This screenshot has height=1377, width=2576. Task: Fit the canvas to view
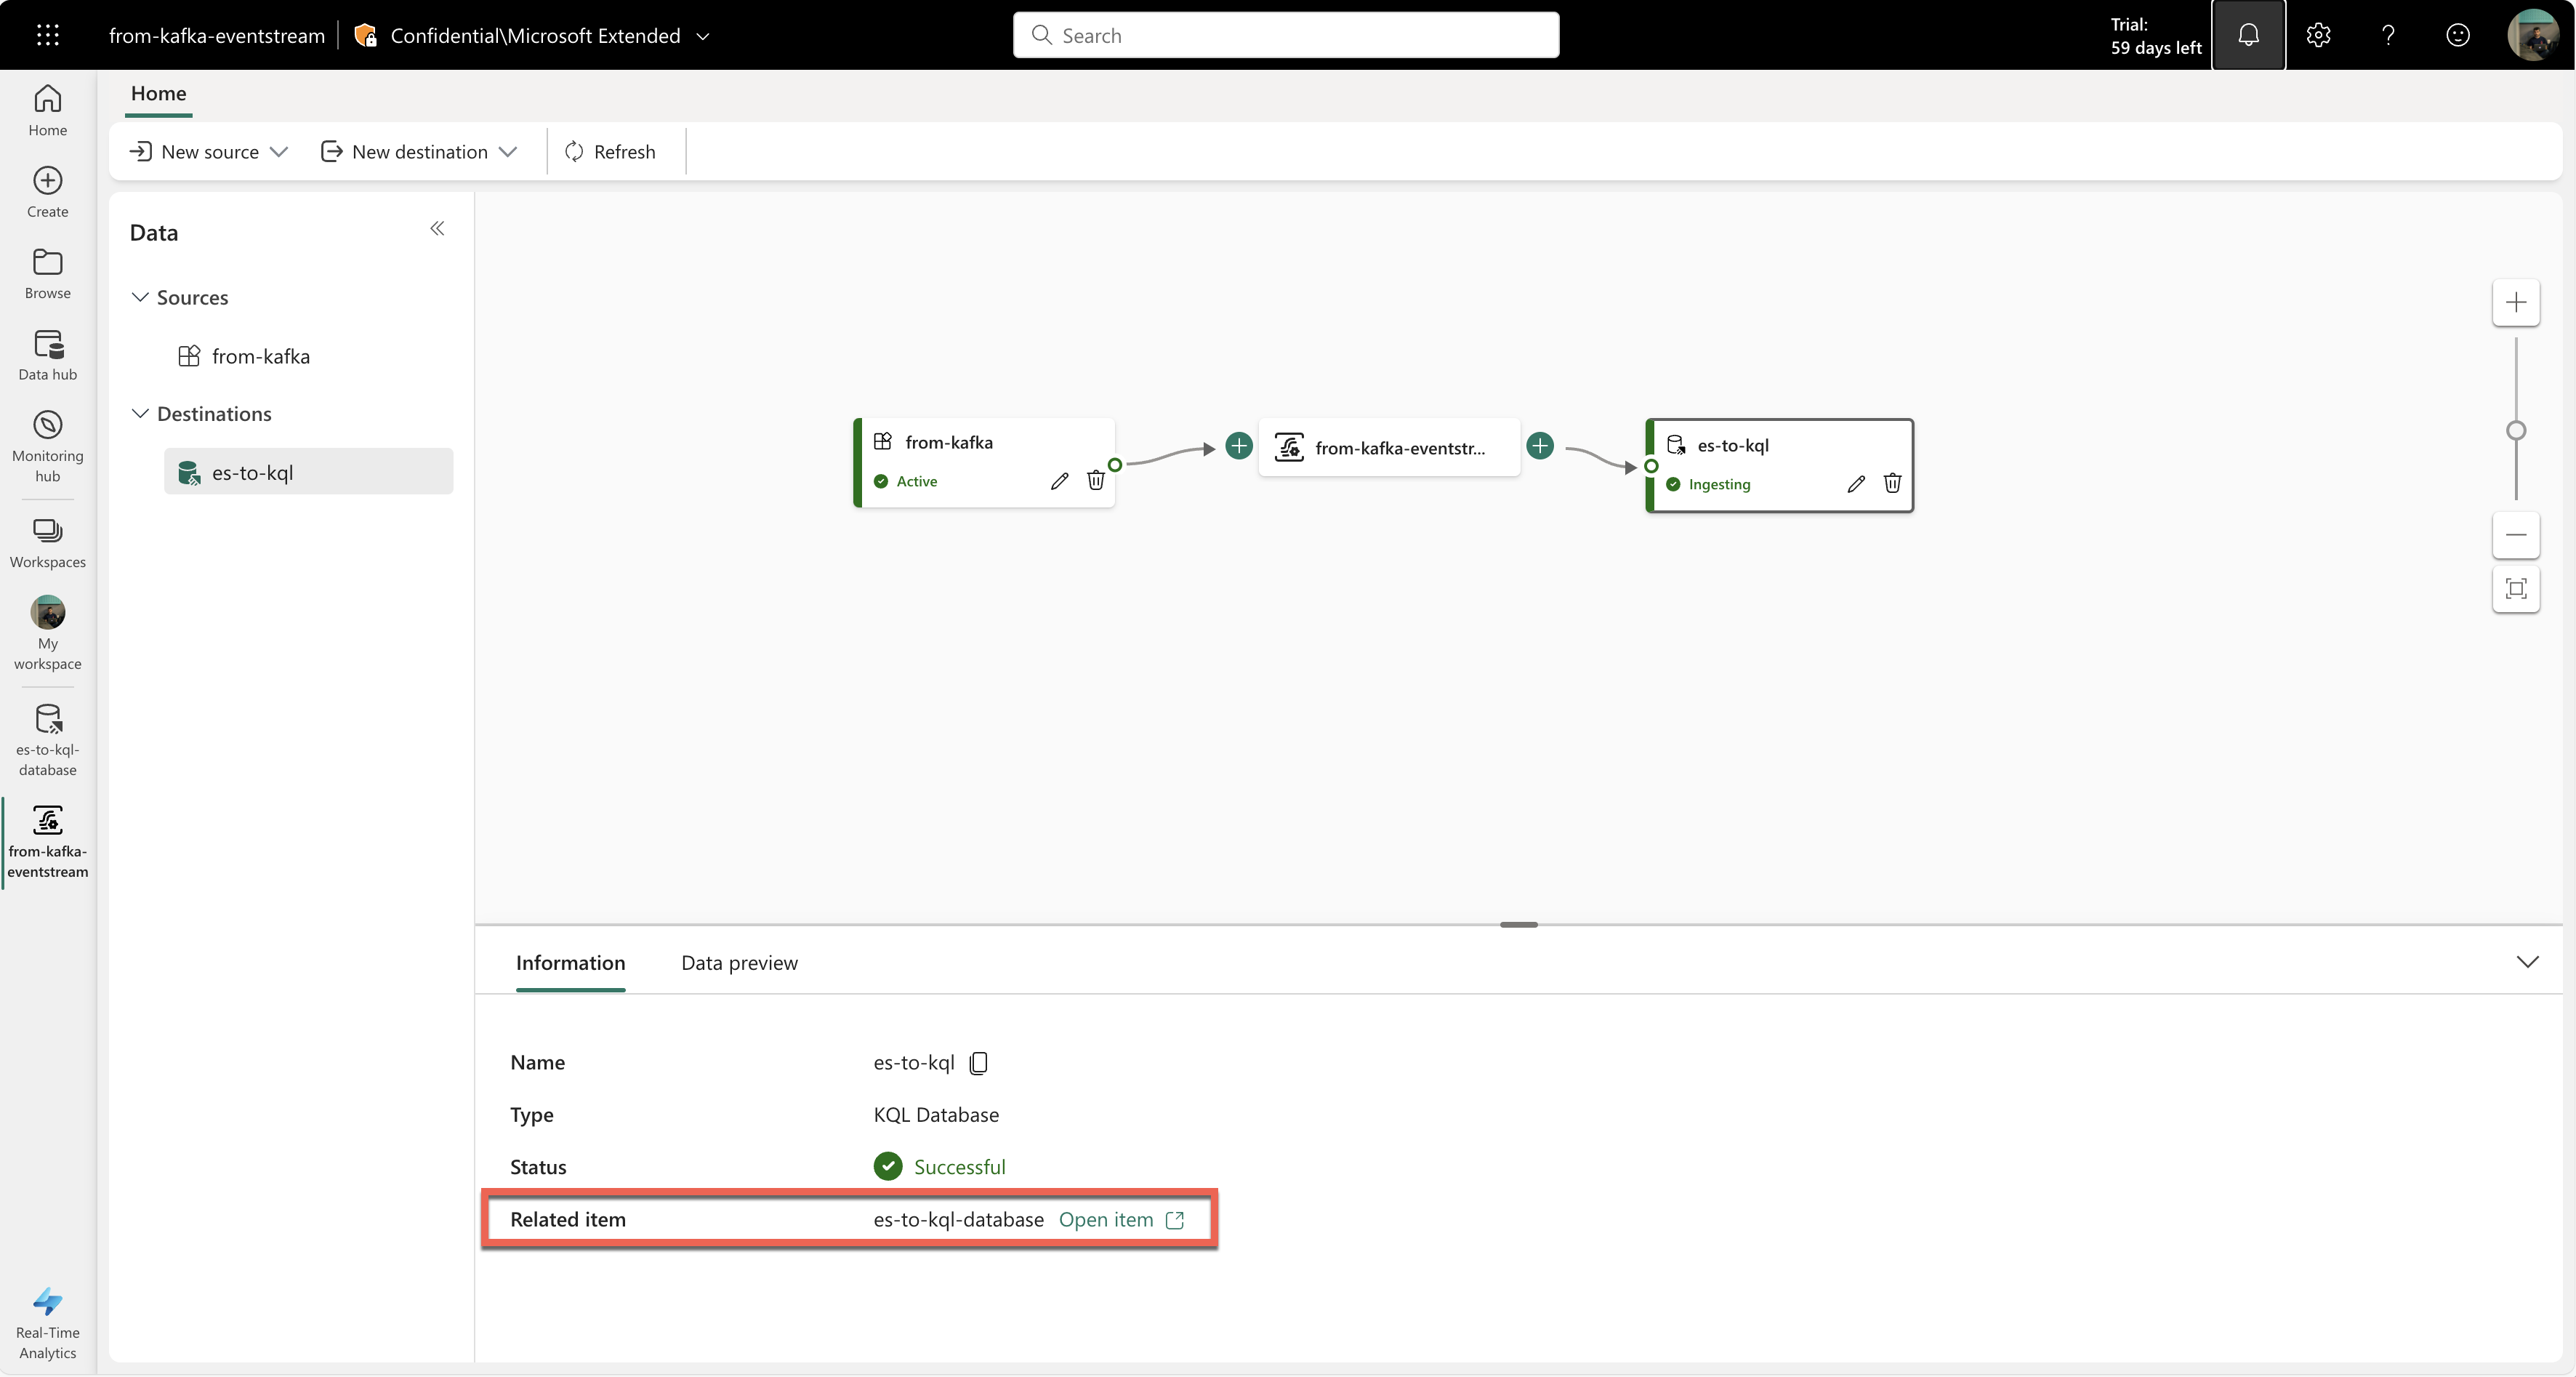click(2517, 589)
